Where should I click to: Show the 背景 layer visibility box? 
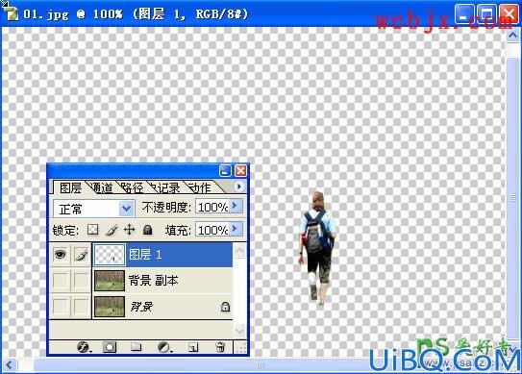click(x=61, y=307)
